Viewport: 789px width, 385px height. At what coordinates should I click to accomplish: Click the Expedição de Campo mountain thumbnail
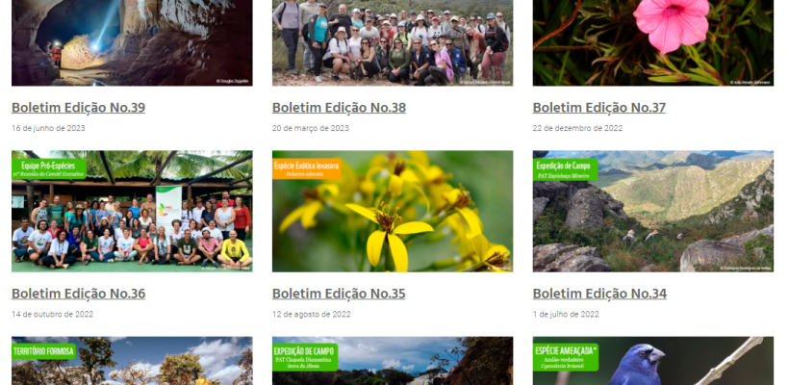point(653,212)
